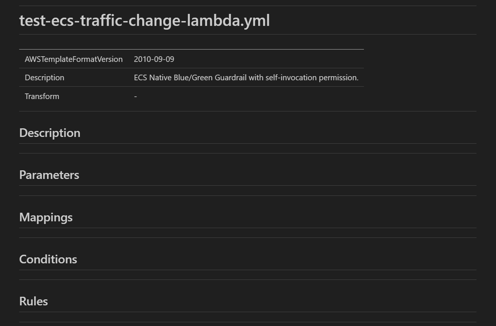This screenshot has width=496, height=326.
Task: Select the Rules section heading
Action: [x=33, y=301]
